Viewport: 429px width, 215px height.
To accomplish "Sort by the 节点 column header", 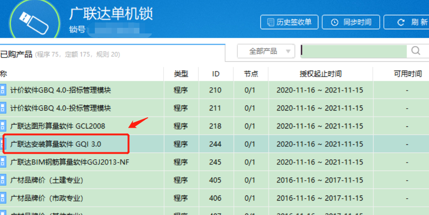I will coord(251,74).
